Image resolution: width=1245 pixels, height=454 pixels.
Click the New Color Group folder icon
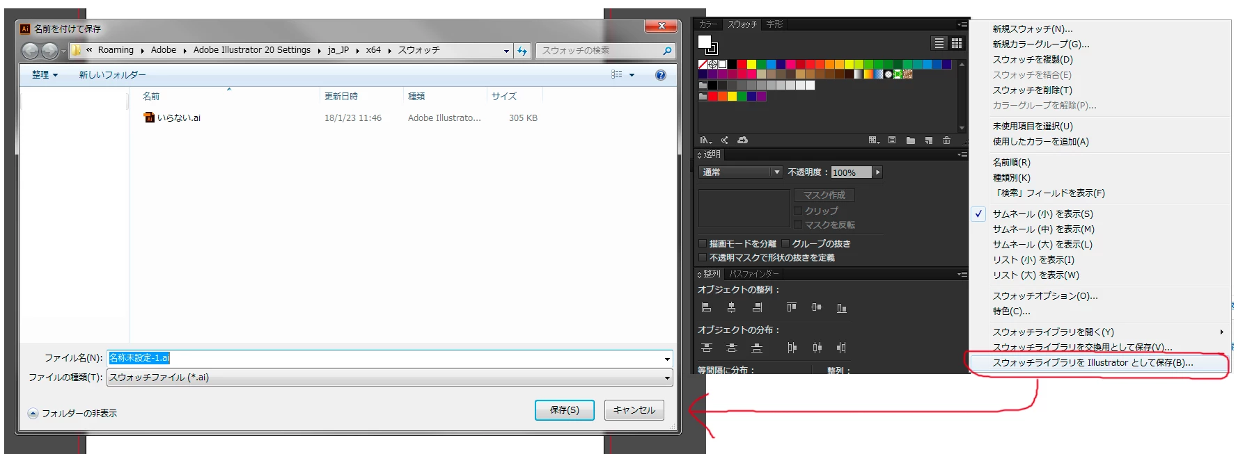click(x=910, y=140)
